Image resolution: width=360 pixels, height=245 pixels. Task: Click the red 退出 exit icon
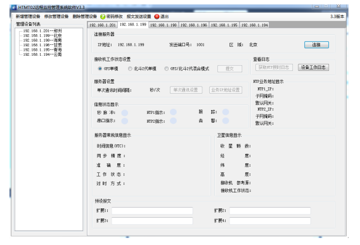(157, 16)
